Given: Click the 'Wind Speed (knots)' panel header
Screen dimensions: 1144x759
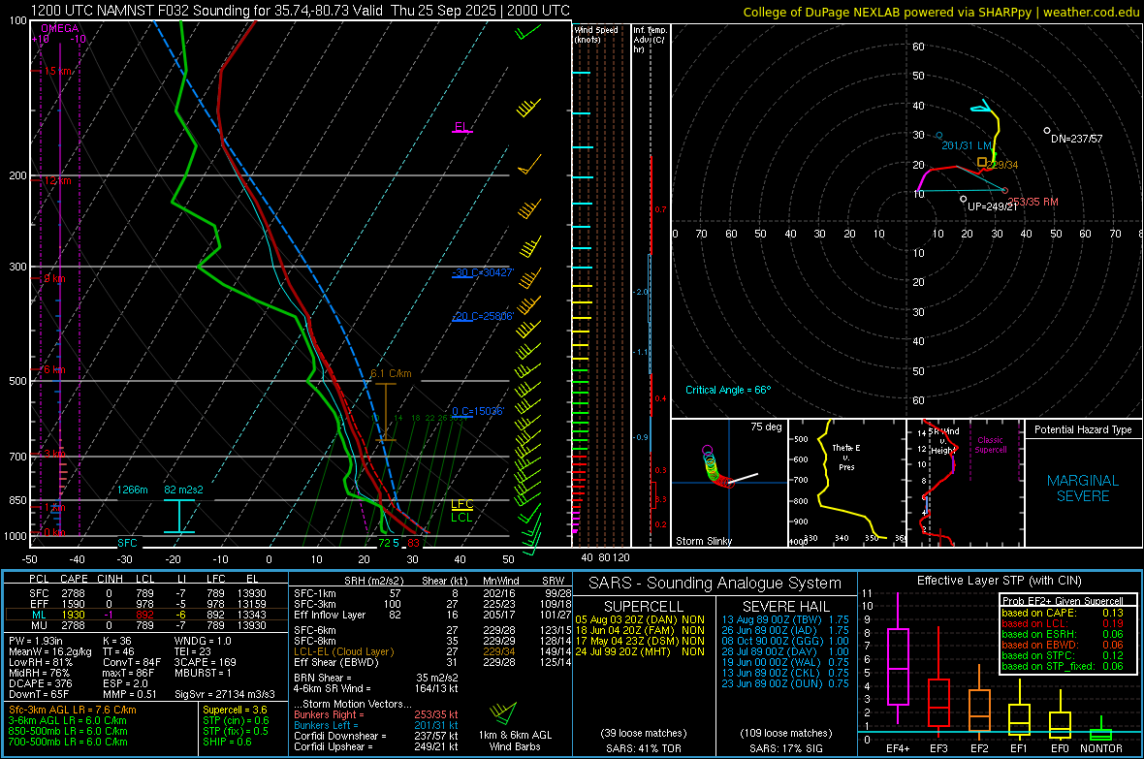Looking at the screenshot, I should [596, 34].
